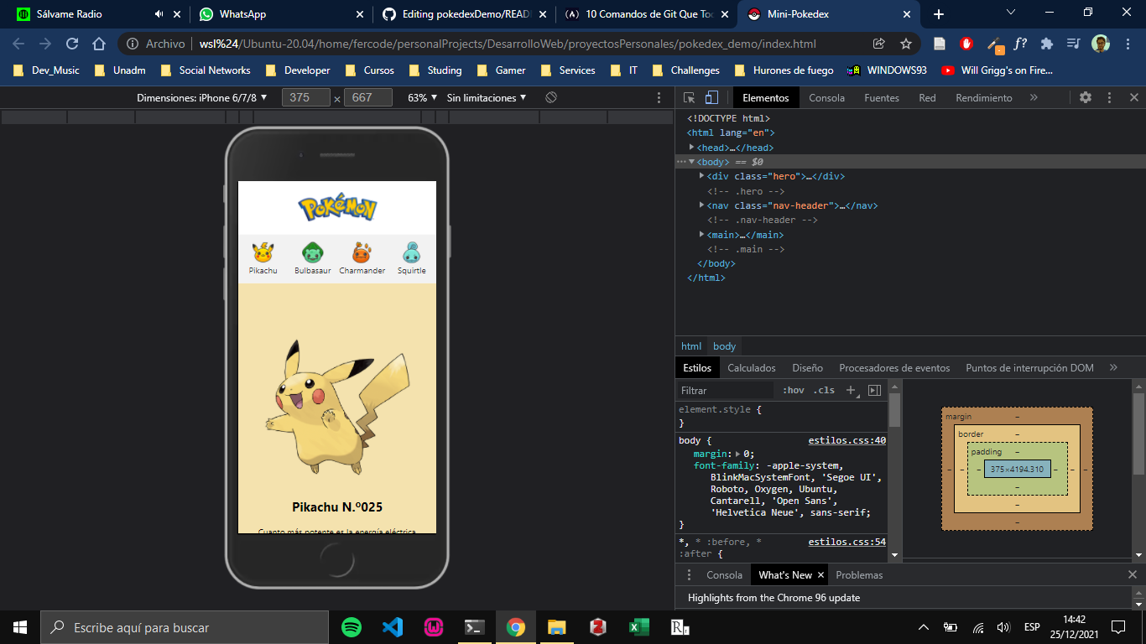Open media control playlist icon
This screenshot has height=644, width=1146.
[x=1073, y=44]
